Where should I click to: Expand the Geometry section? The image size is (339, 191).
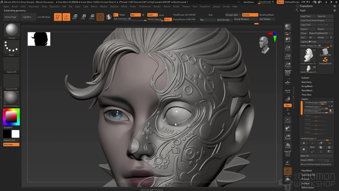click(307, 82)
